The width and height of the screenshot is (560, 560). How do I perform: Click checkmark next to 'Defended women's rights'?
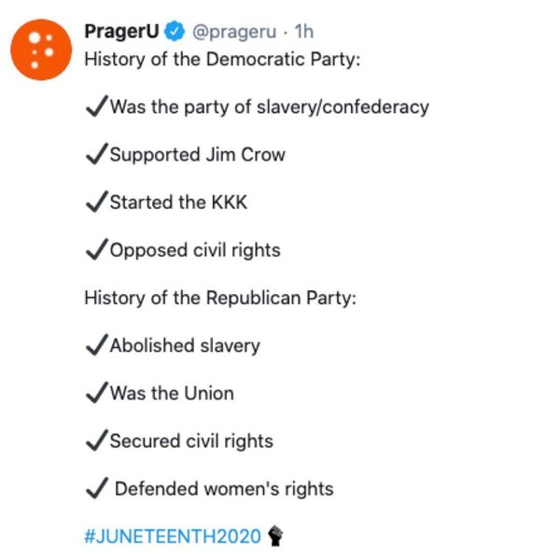coord(95,488)
